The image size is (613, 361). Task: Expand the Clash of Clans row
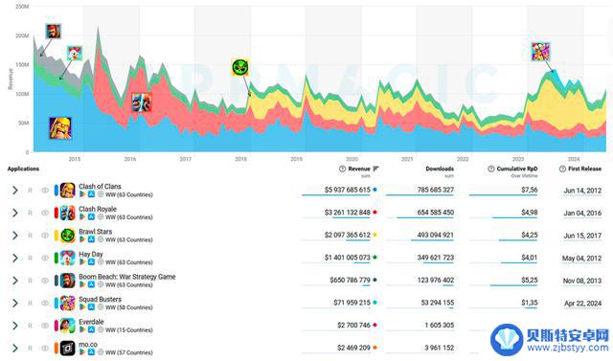15,191
